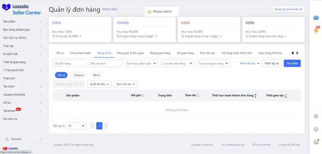The width and height of the screenshot is (322, 154).
Task: Open the API Document footer link
Action: 261,145
